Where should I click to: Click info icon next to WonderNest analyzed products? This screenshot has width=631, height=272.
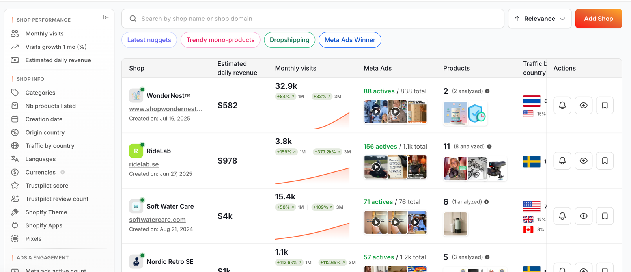(487, 91)
